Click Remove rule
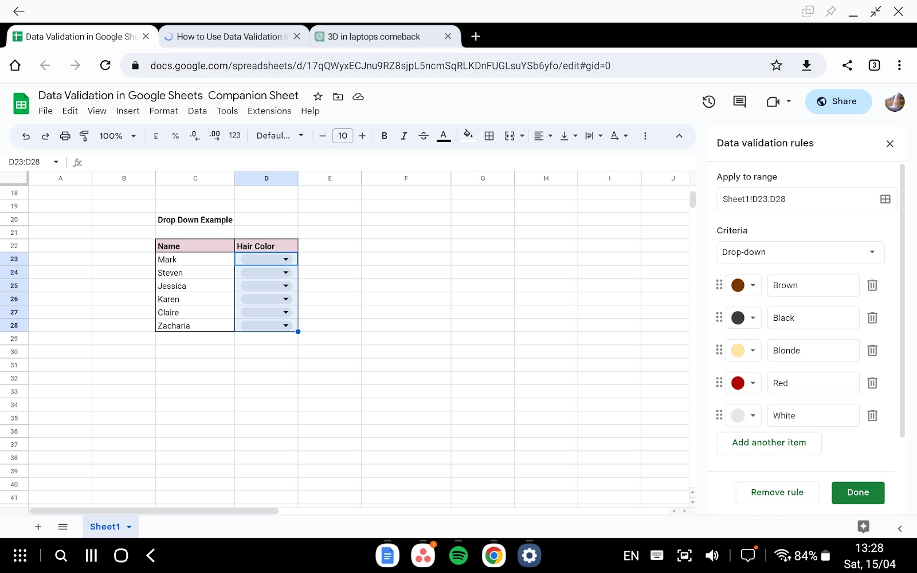Screen dimensions: 917x573 coord(777,493)
